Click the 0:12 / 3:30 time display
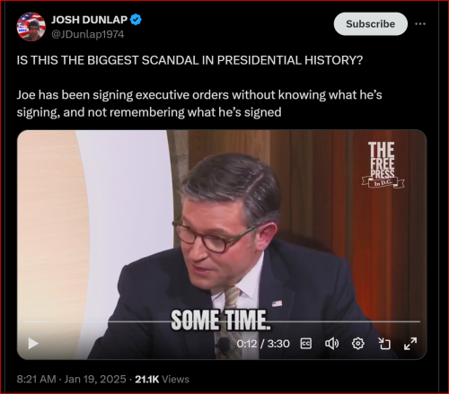This screenshot has width=449, height=394. 263,344
